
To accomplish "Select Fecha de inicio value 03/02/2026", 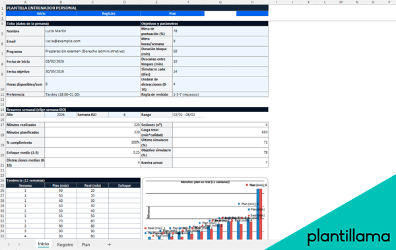I will click(x=92, y=61).
